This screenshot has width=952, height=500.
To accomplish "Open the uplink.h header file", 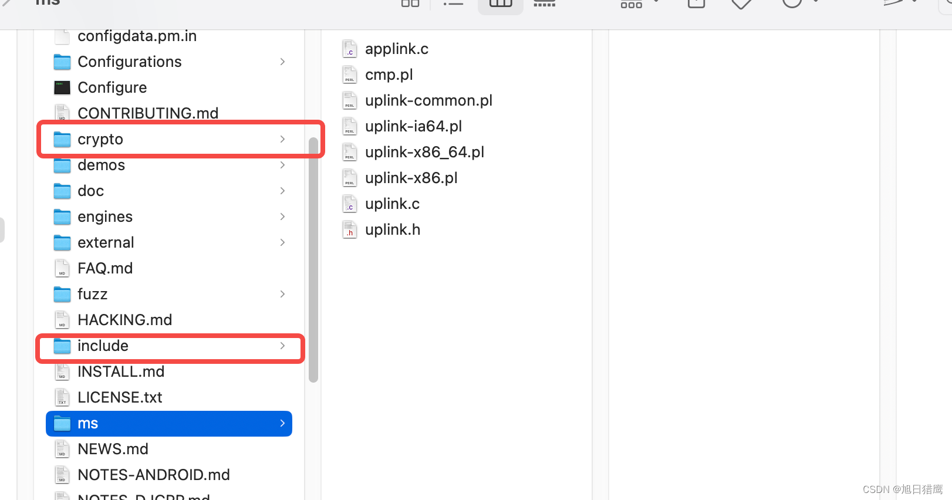I will [x=393, y=229].
